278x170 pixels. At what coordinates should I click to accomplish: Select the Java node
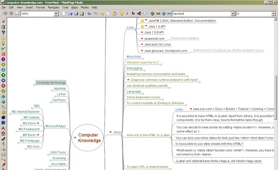117,132
